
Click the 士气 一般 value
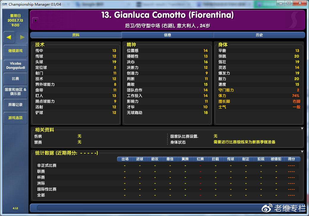pyautogui.click(x=297, y=107)
